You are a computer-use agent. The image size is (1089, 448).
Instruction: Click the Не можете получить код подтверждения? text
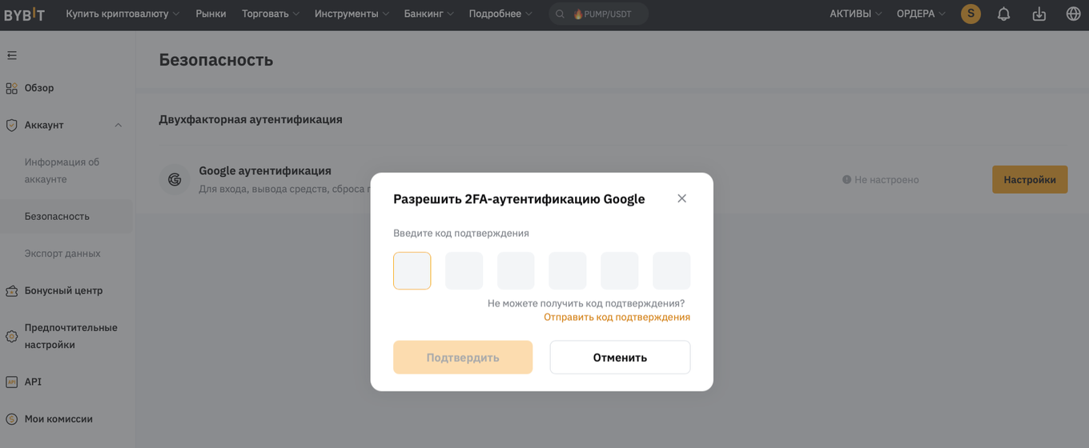[586, 303]
